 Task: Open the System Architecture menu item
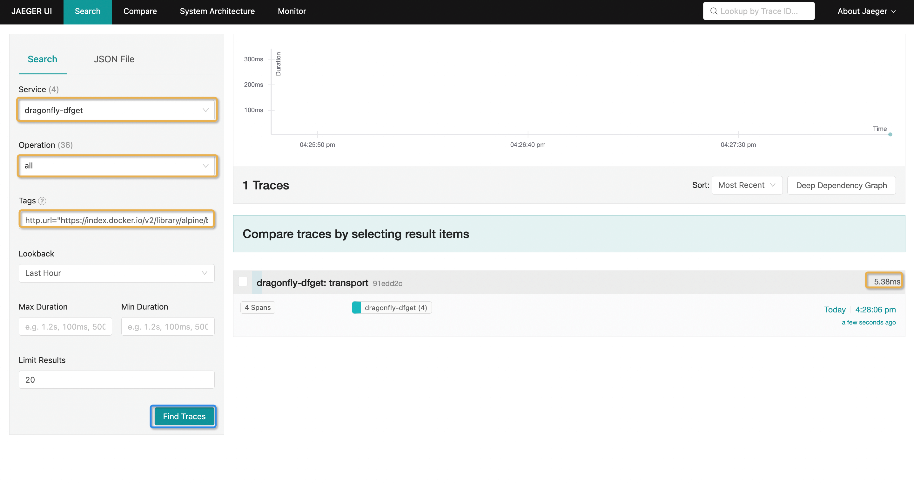click(216, 11)
